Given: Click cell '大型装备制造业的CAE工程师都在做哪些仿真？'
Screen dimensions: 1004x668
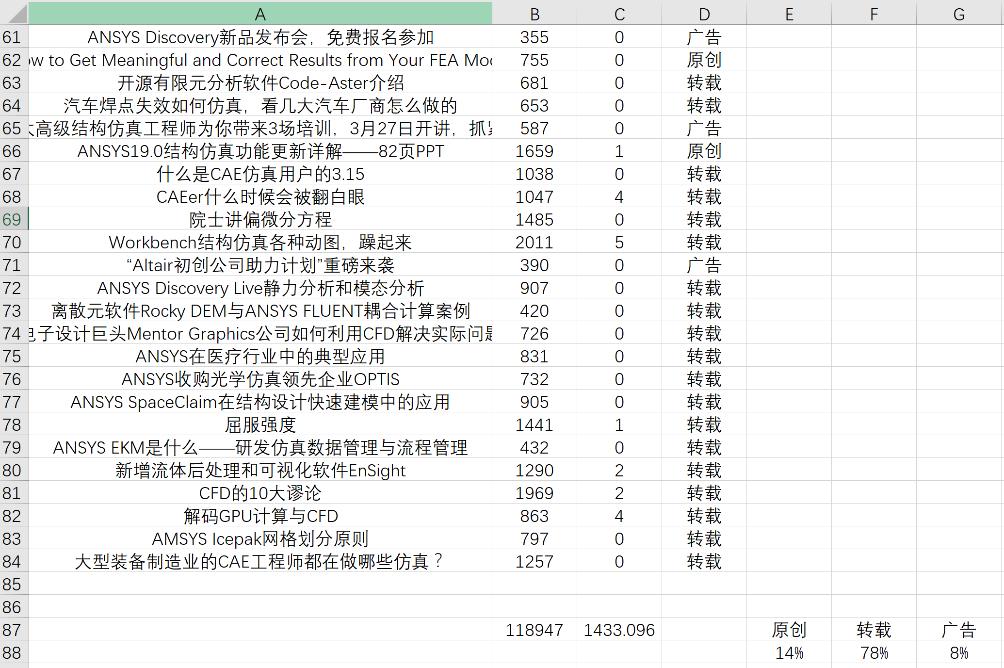Looking at the screenshot, I should 260,562.
